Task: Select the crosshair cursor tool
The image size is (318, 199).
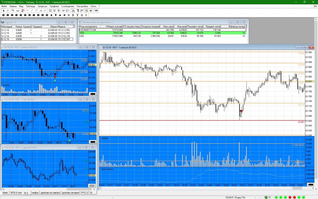Action: point(8,11)
